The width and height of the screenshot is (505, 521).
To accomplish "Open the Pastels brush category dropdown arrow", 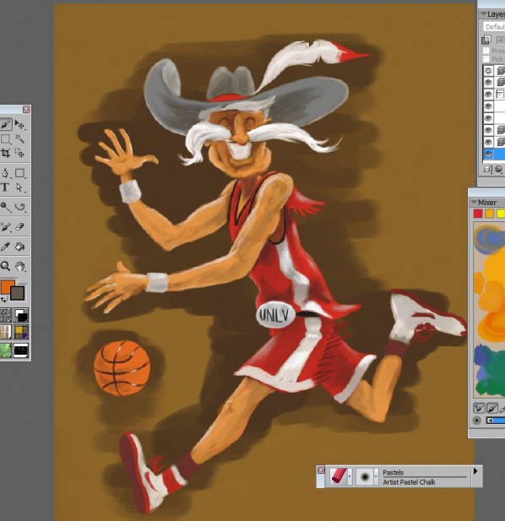I will tap(350, 477).
